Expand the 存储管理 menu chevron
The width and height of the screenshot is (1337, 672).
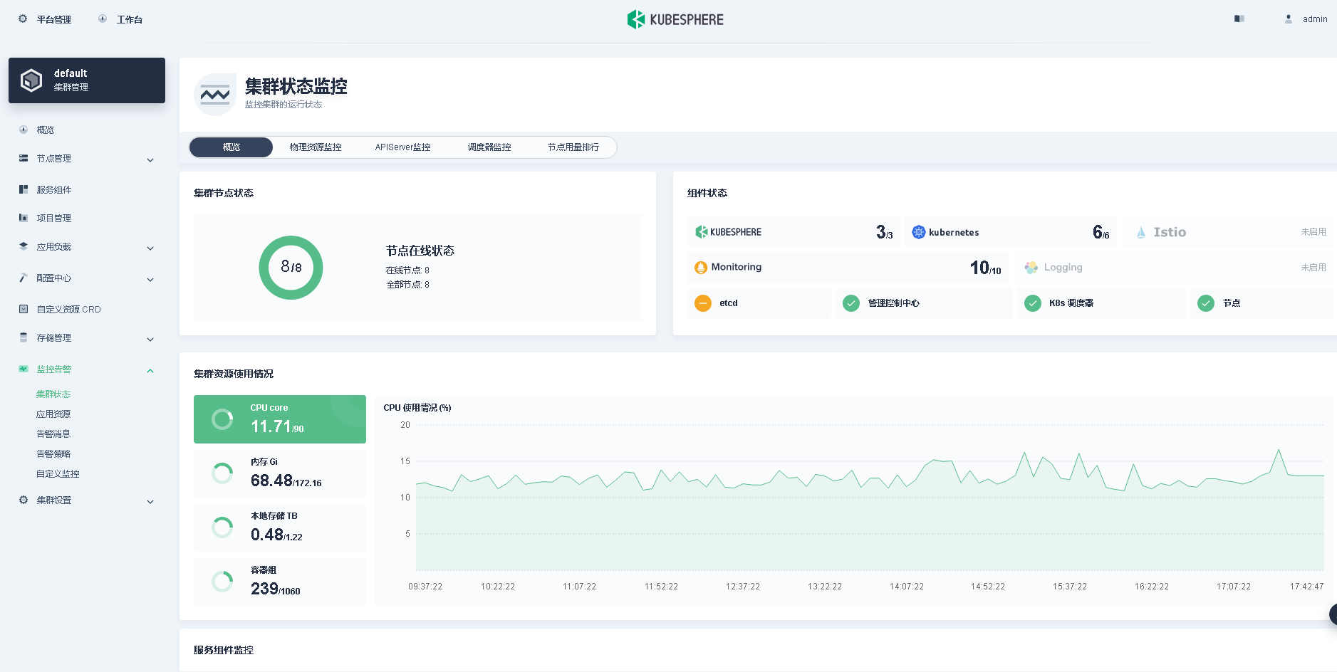point(150,339)
